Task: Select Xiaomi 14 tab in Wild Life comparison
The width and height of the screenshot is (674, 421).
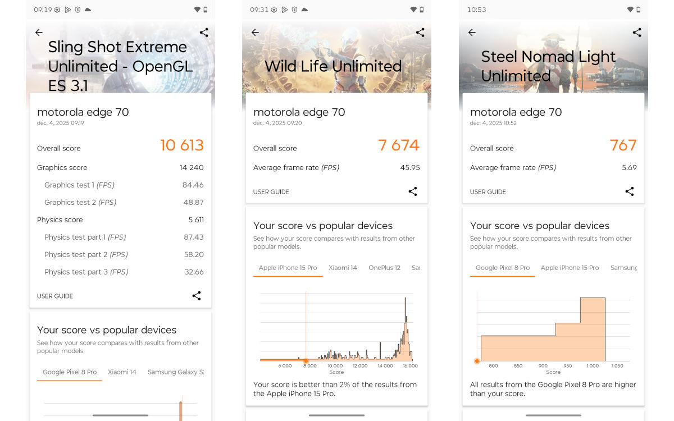Action: click(x=343, y=268)
